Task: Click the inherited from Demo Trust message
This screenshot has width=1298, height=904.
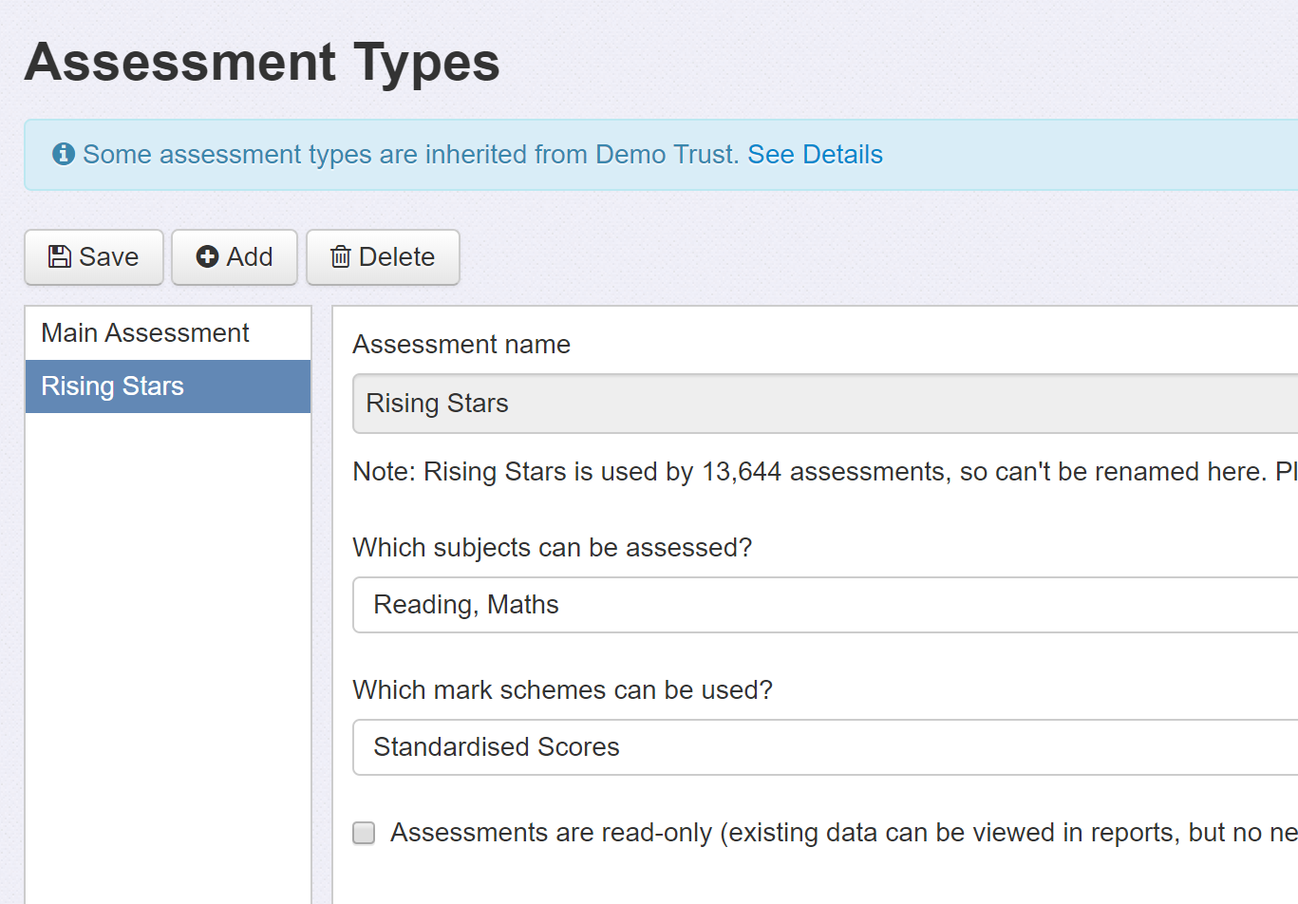Action: (x=411, y=154)
